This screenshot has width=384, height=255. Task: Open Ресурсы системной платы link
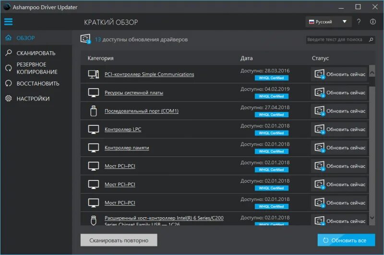134,93
